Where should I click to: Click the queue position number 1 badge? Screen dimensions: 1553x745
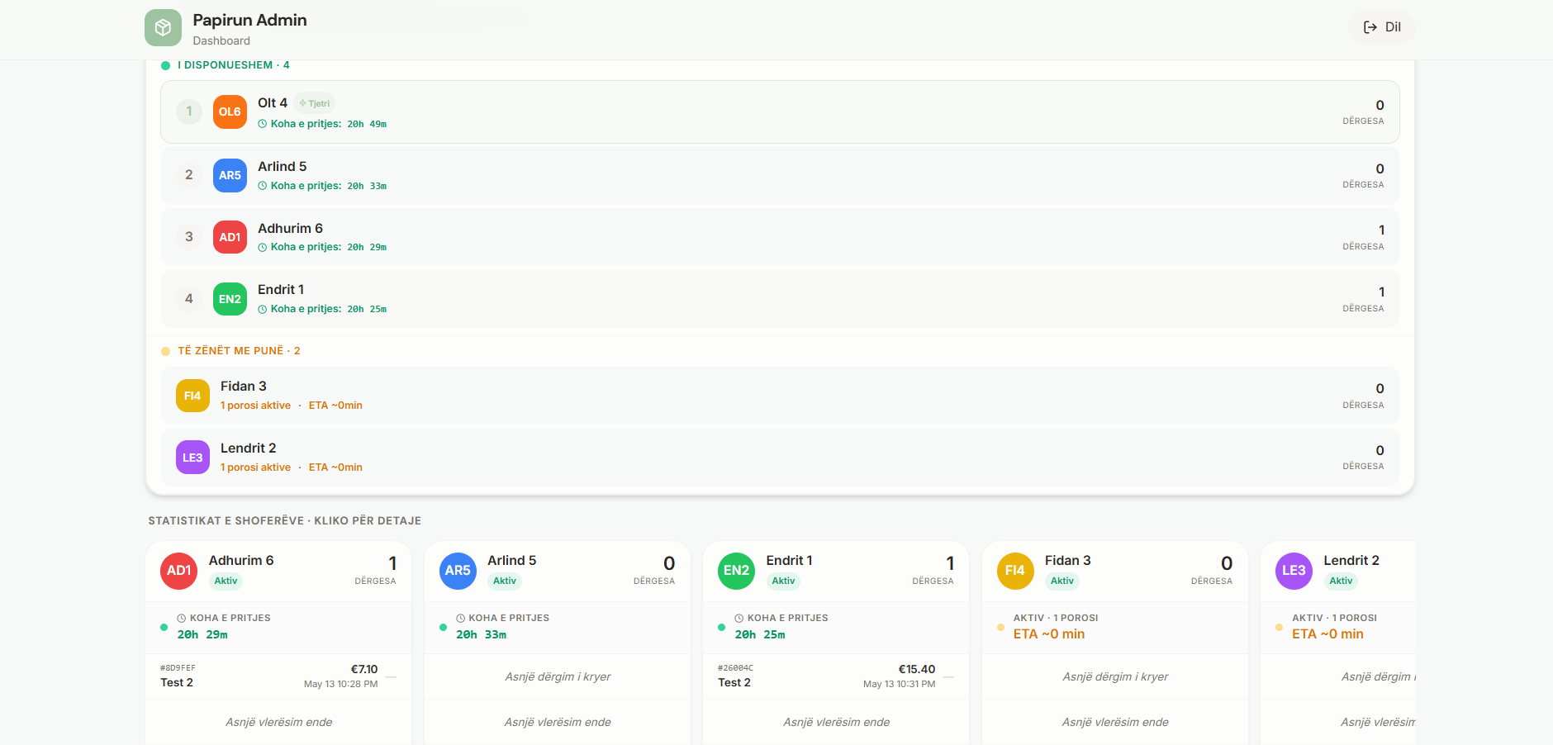[189, 112]
